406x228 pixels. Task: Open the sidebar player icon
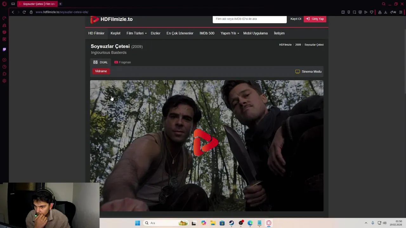coord(4,60)
